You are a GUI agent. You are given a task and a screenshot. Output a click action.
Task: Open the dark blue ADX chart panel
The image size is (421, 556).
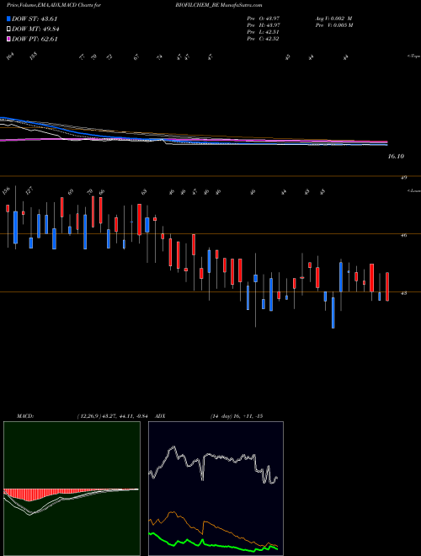216,489
